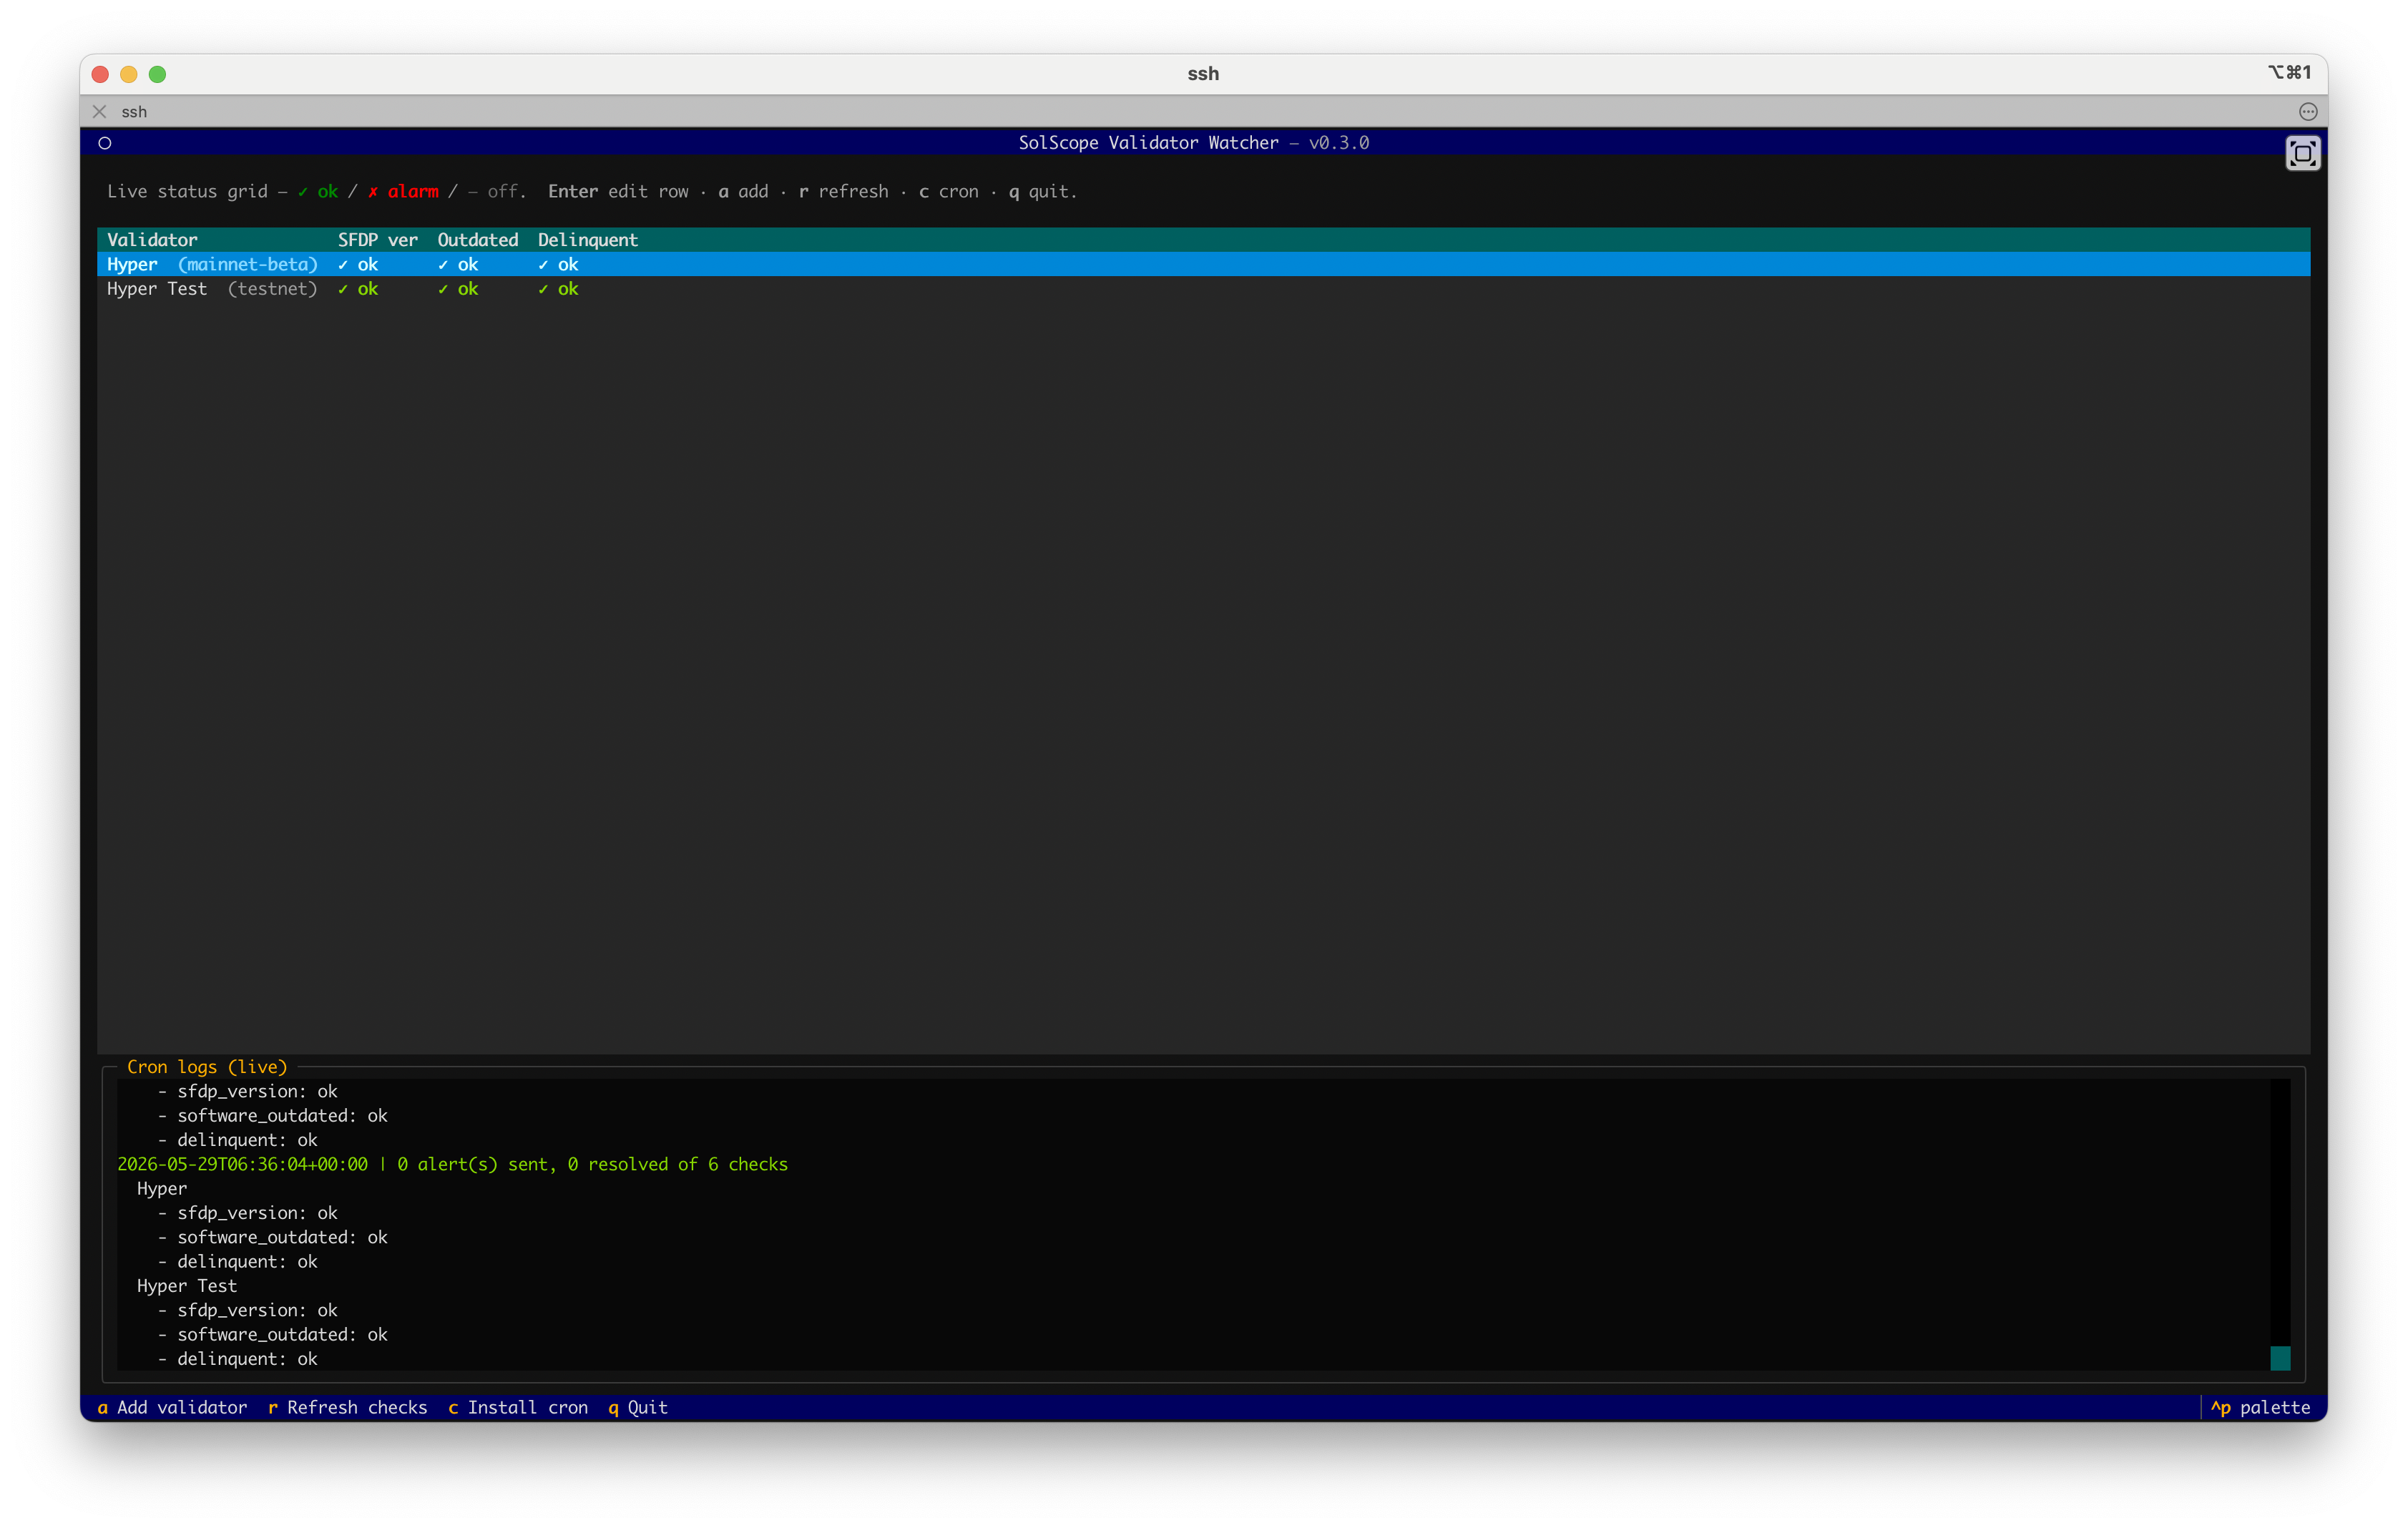Click Add validator in footer
This screenshot has width=2408, height=1528.
[x=172, y=1407]
